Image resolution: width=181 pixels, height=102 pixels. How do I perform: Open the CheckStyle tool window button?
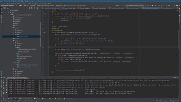(59, 99)
